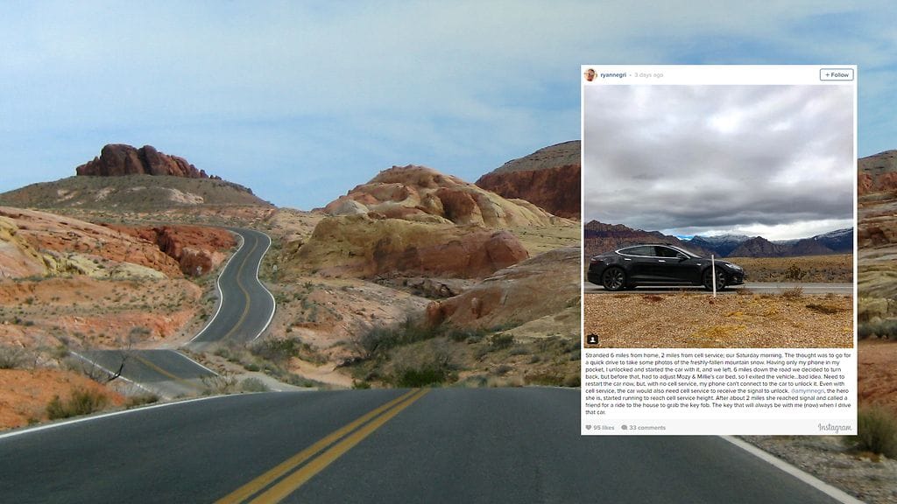Click the heart like icon

588,427
